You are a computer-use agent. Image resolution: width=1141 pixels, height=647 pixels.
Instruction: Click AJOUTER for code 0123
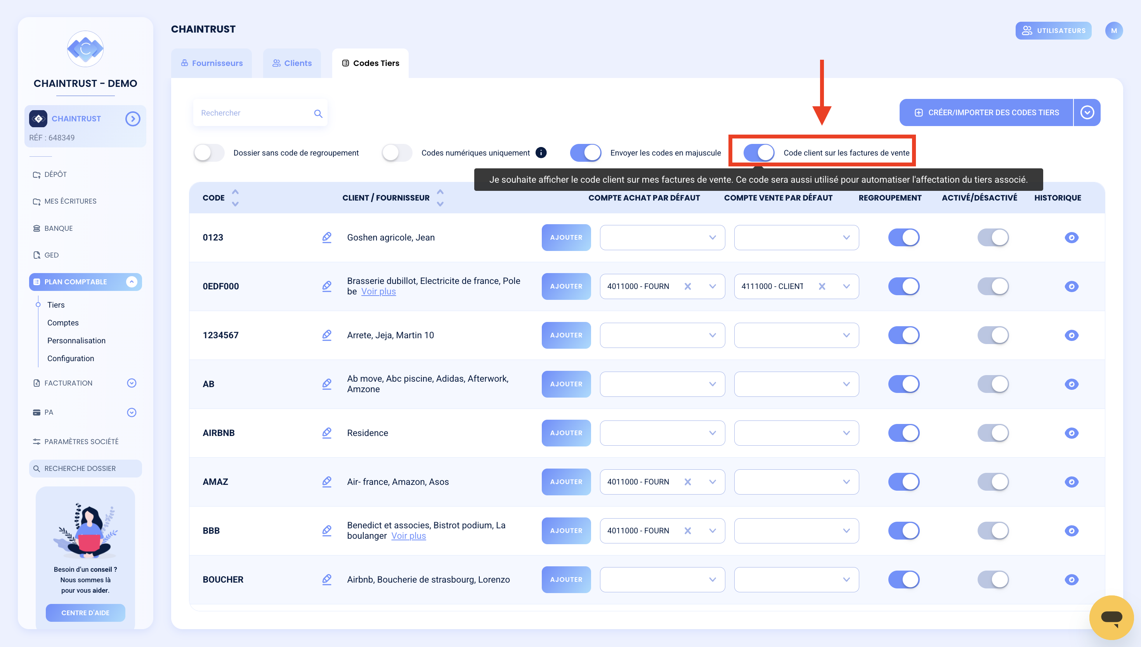point(566,237)
